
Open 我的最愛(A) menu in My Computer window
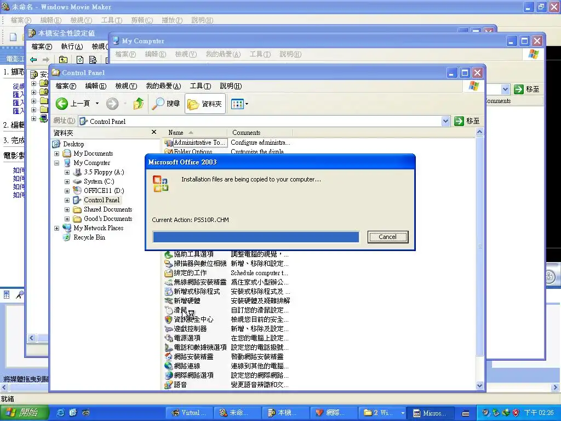tap(223, 54)
